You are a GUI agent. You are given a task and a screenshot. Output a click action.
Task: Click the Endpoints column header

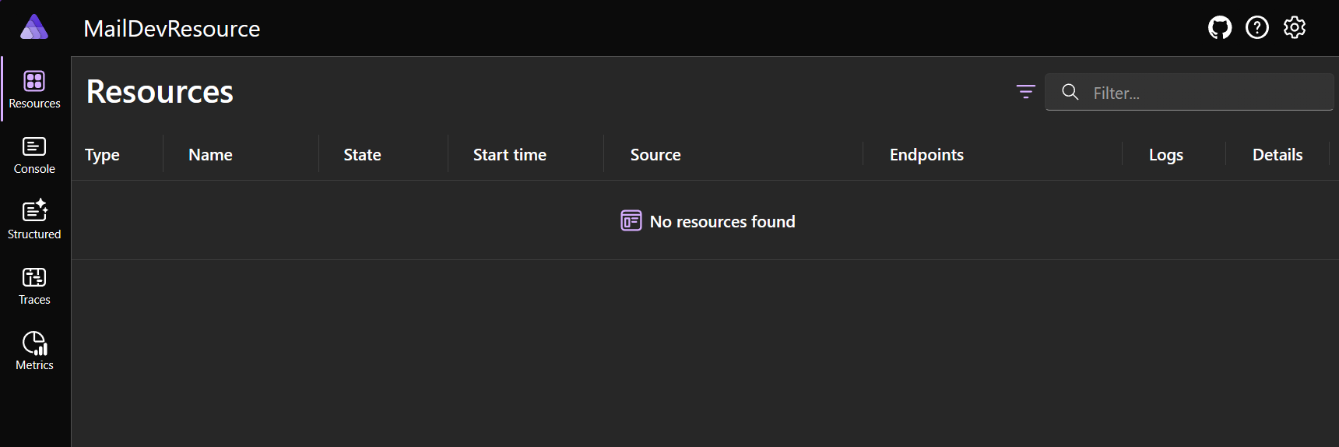point(926,155)
